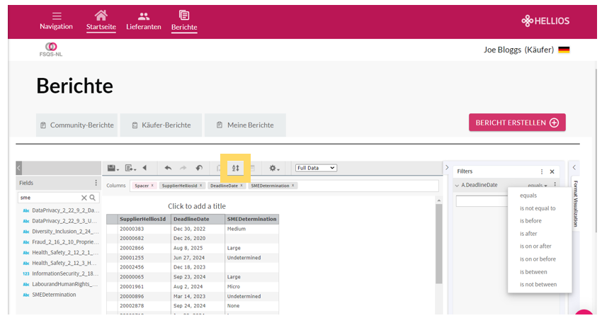Open the Full Data dropdown
602x323 pixels.
point(316,168)
